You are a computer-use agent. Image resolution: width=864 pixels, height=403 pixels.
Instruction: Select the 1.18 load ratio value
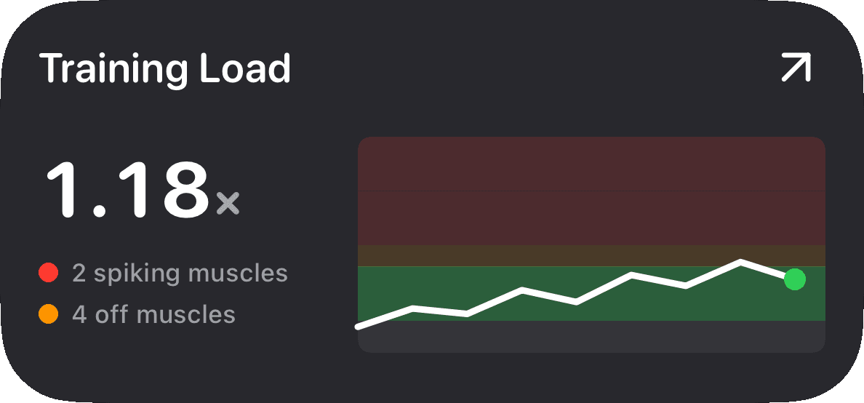coord(127,190)
